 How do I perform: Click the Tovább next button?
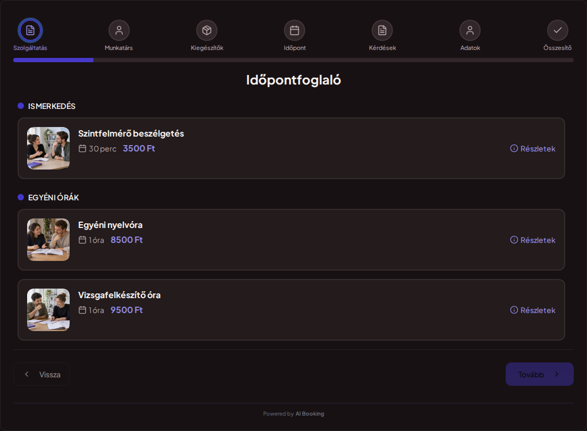coord(540,374)
